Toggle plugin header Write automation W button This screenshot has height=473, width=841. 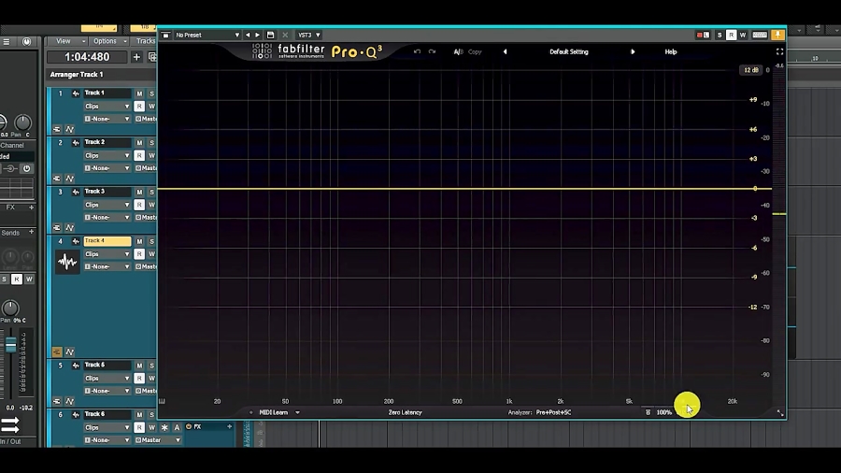coord(743,35)
